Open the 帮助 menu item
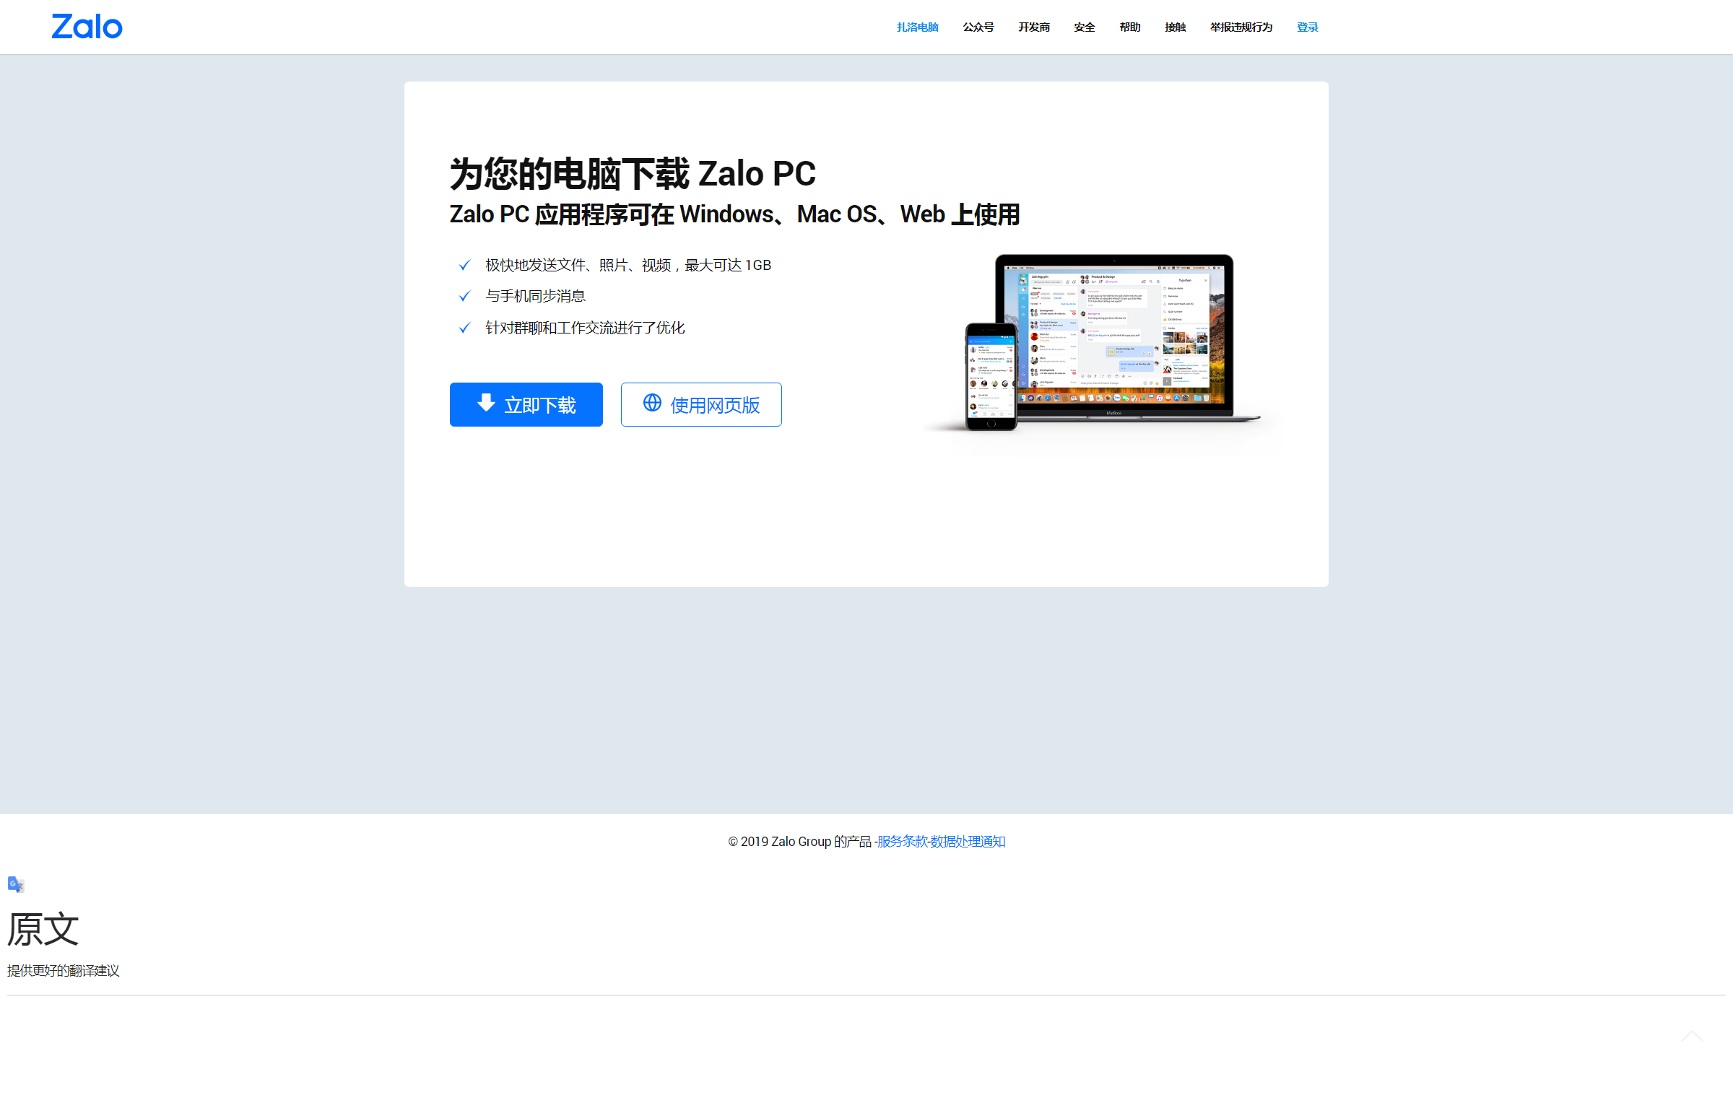The image size is (1733, 1103). (x=1130, y=27)
